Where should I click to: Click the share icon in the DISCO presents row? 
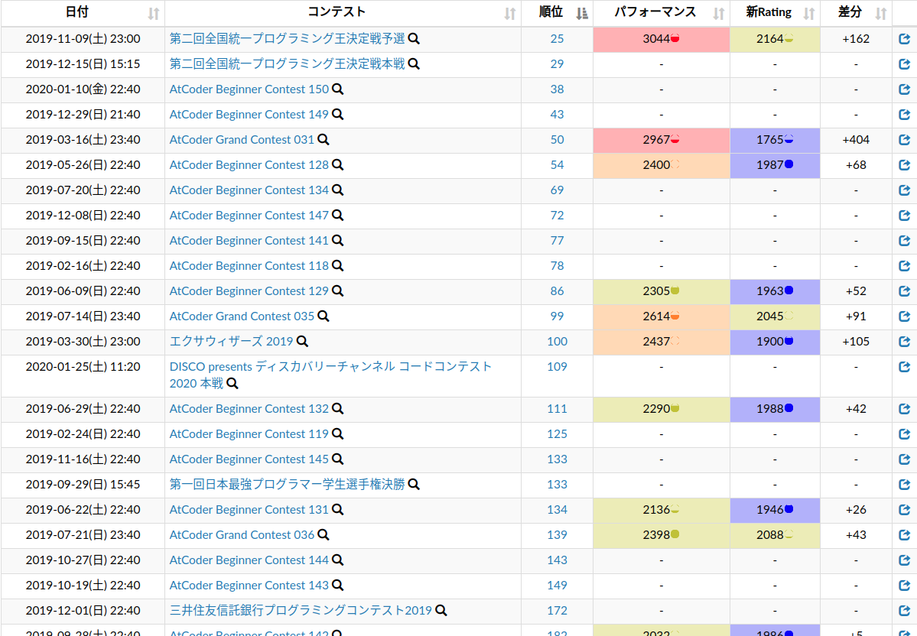(x=904, y=366)
